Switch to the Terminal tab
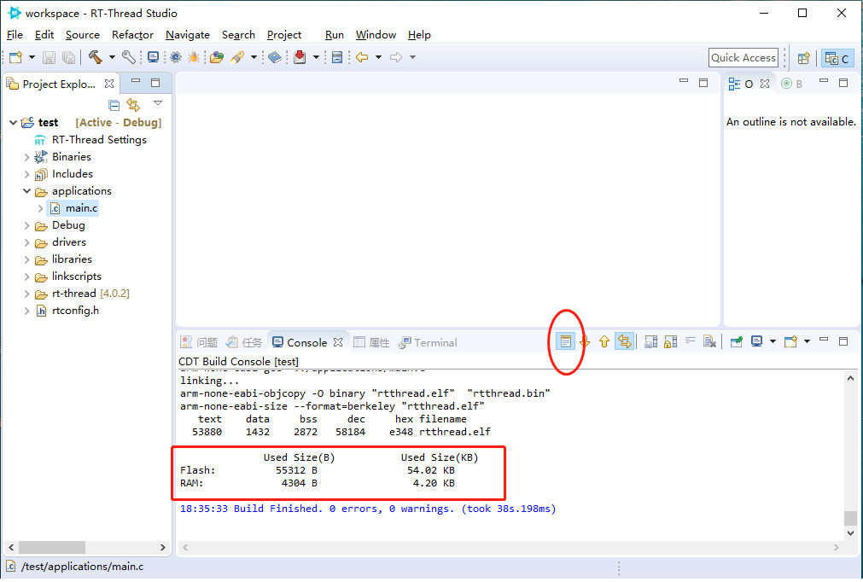Screen dimensions: 863x582 429,343
